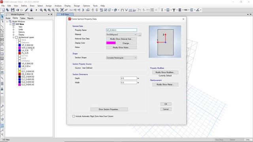Click the refresh/rotate arrow toolbar icon
253x142 pixels.
tap(83, 10)
